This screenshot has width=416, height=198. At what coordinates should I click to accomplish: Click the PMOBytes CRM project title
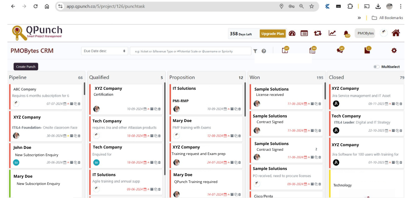click(x=32, y=51)
